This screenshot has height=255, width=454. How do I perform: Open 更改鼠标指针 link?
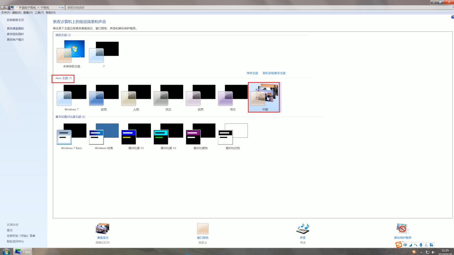15,34
